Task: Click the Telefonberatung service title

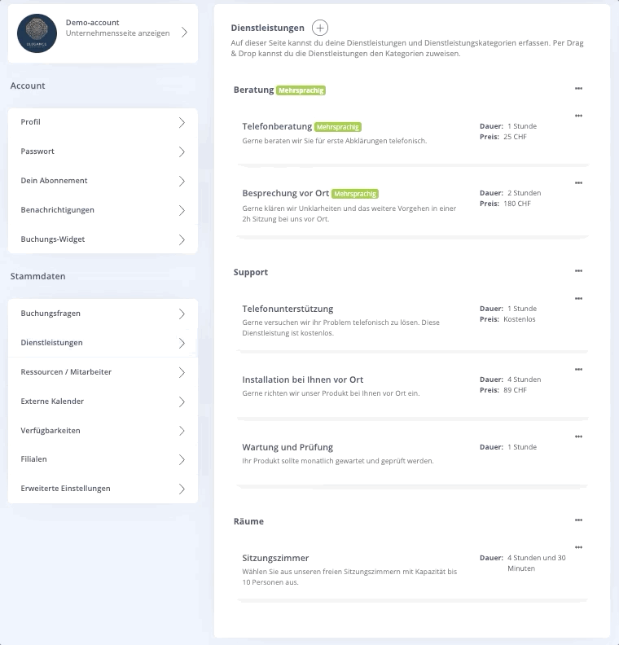Action: [x=277, y=127]
